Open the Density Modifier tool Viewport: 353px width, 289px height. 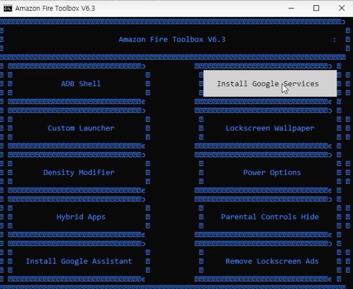(79, 172)
